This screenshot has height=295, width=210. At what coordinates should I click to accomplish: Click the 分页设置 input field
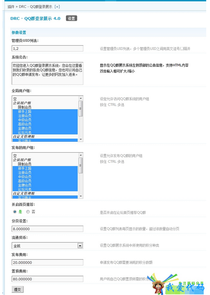tap(47, 229)
